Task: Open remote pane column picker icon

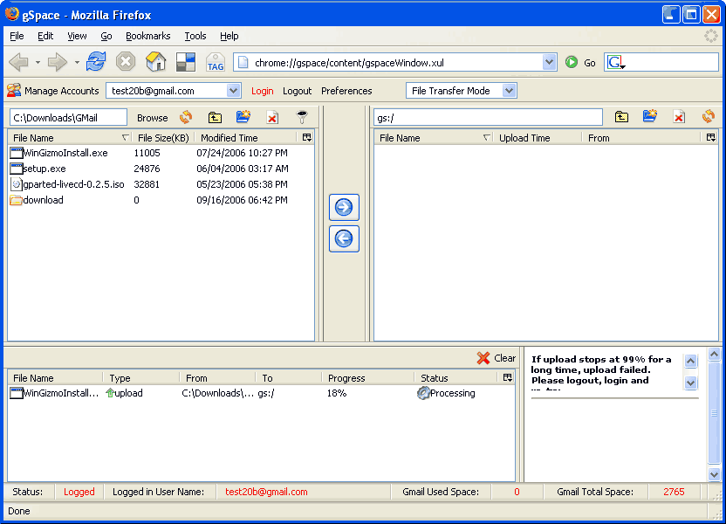Action: point(710,138)
